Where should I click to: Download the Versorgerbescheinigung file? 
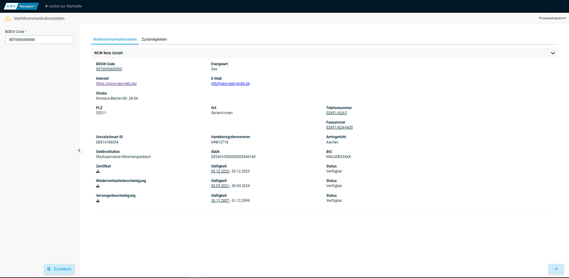coord(98,201)
